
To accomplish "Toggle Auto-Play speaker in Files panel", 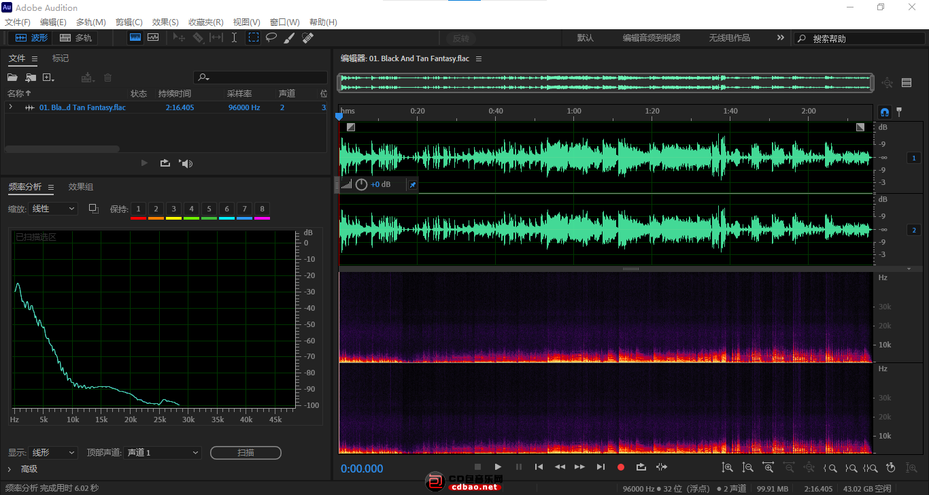I will 186,163.
